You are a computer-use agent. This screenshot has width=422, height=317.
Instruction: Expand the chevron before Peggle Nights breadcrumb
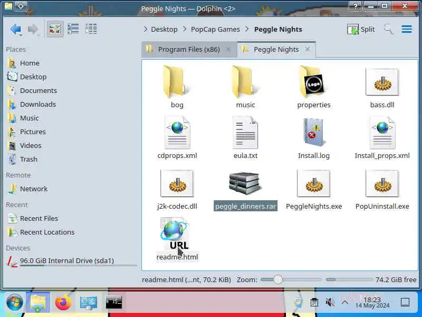(247, 29)
